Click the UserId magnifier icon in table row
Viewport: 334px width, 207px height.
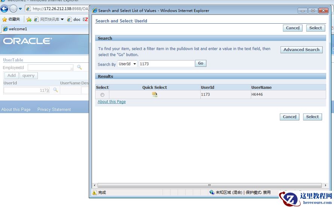coord(55,90)
